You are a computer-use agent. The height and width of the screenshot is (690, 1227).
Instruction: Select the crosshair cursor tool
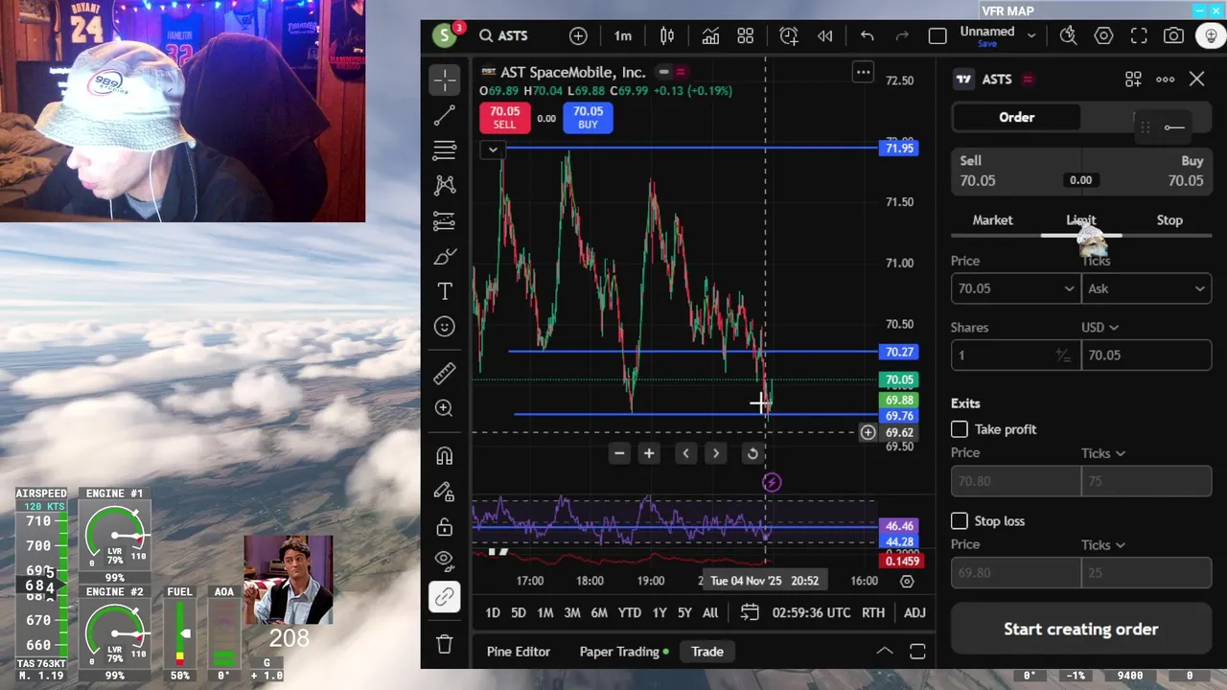(445, 80)
